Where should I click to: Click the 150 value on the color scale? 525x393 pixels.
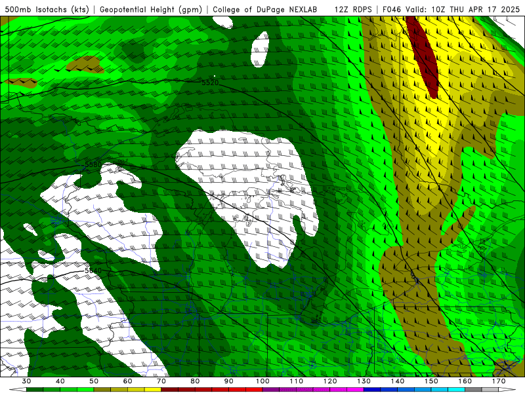point(432,381)
